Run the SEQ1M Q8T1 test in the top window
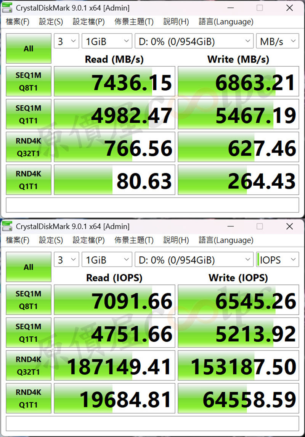 29,82
